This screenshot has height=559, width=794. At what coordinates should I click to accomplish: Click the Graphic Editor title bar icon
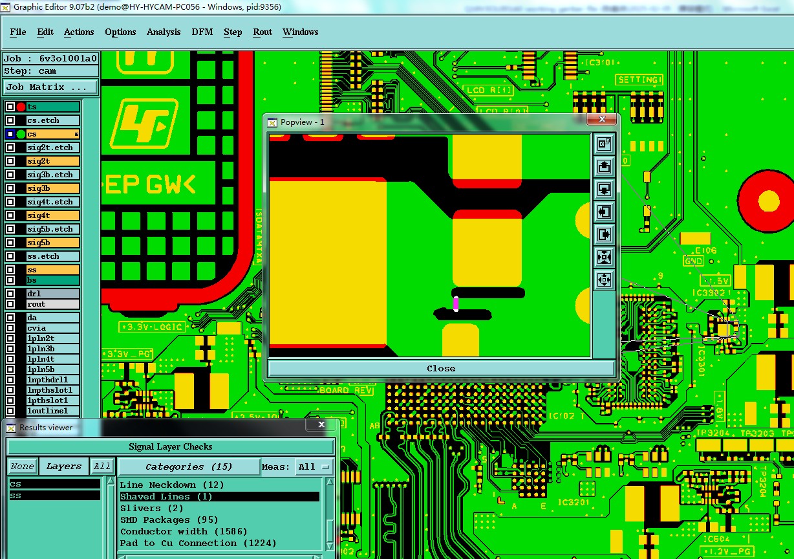point(6,6)
